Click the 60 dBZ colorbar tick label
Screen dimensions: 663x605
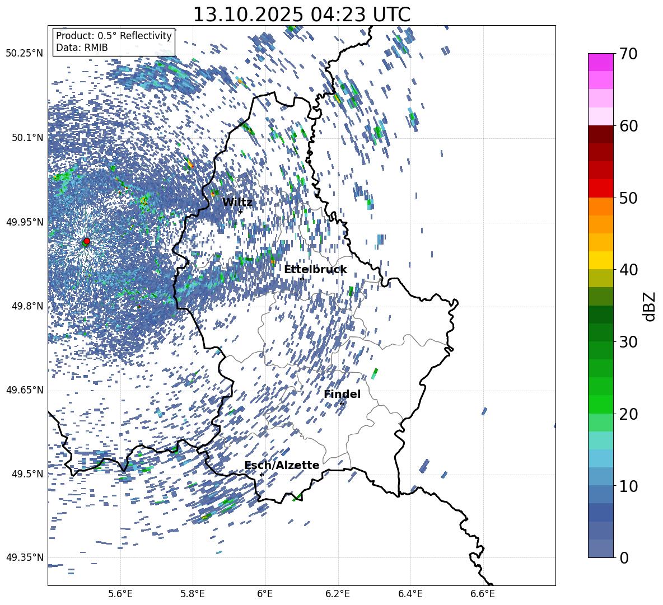click(x=628, y=126)
